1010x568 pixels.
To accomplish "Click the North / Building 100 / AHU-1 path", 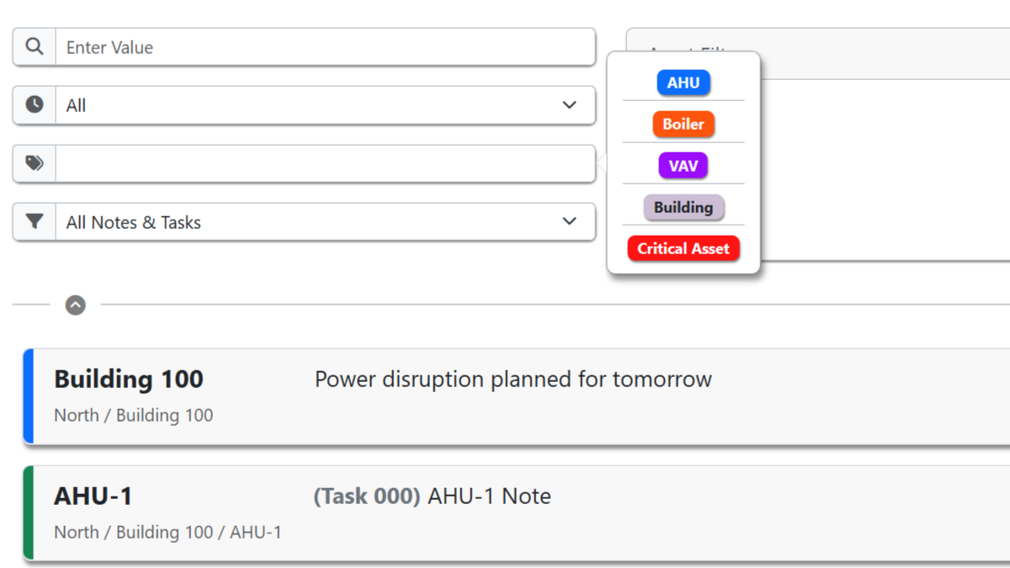I will click(167, 533).
